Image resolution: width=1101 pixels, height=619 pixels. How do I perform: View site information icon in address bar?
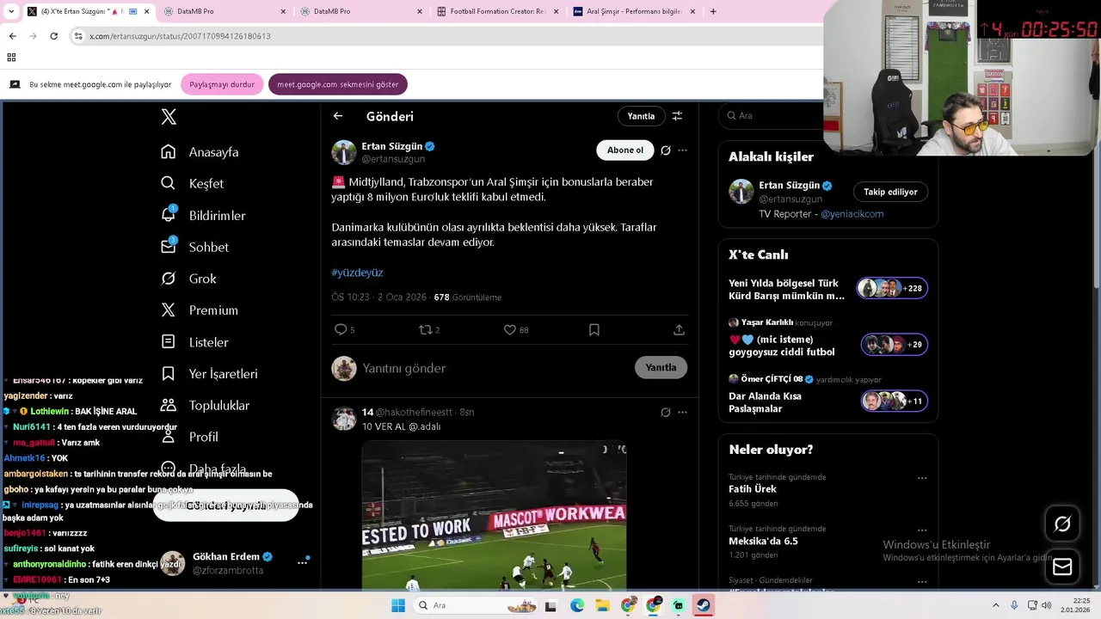[x=78, y=36]
